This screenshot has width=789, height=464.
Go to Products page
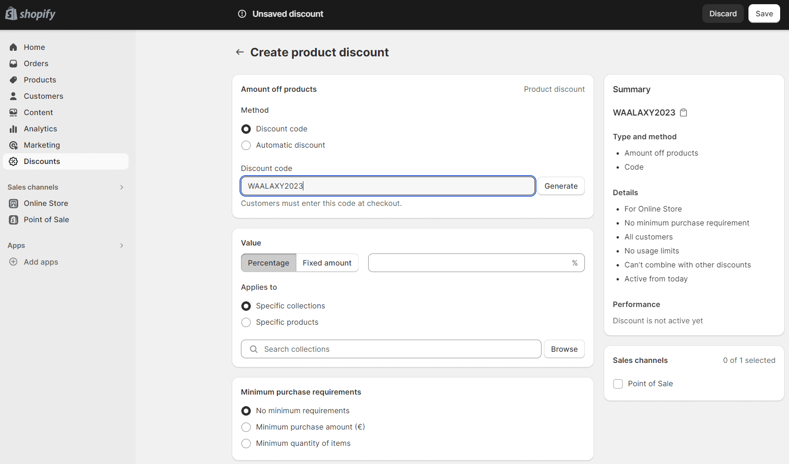tap(66, 80)
